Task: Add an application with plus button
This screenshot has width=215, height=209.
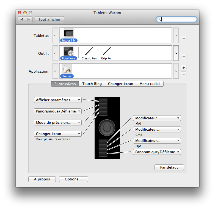Action: click(184, 68)
